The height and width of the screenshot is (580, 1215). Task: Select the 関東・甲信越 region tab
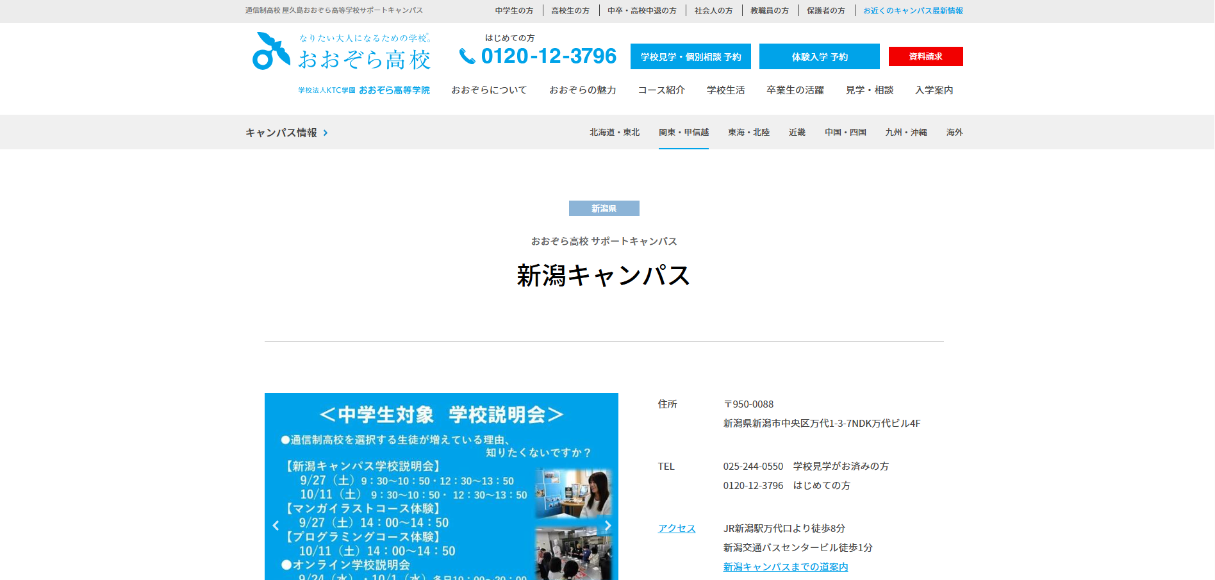(684, 133)
